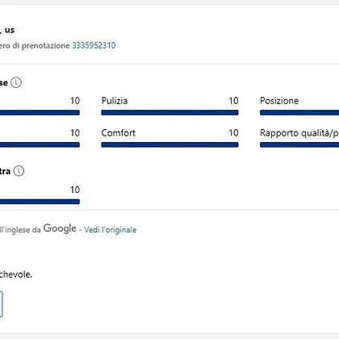Open booking number 3335952310 link
The image size is (339, 339).
(94, 45)
